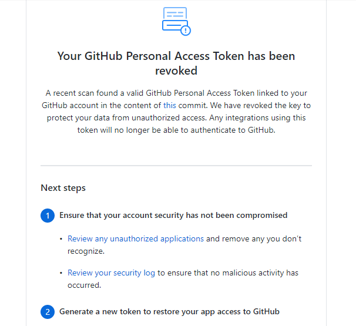The image size is (356, 326).
Task: Click the word 'revoked' in the title
Action: pyautogui.click(x=176, y=70)
